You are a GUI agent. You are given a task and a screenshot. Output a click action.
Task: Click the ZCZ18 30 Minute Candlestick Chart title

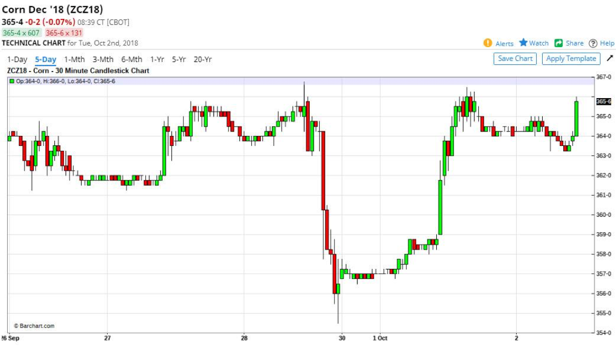coord(78,70)
